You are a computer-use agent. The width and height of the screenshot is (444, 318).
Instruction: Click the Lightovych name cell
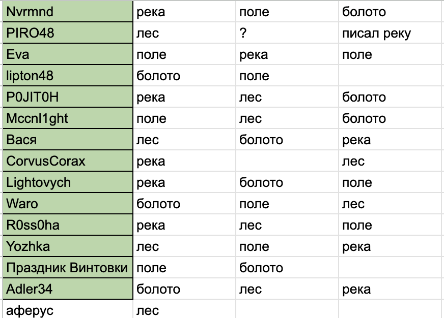click(66, 182)
